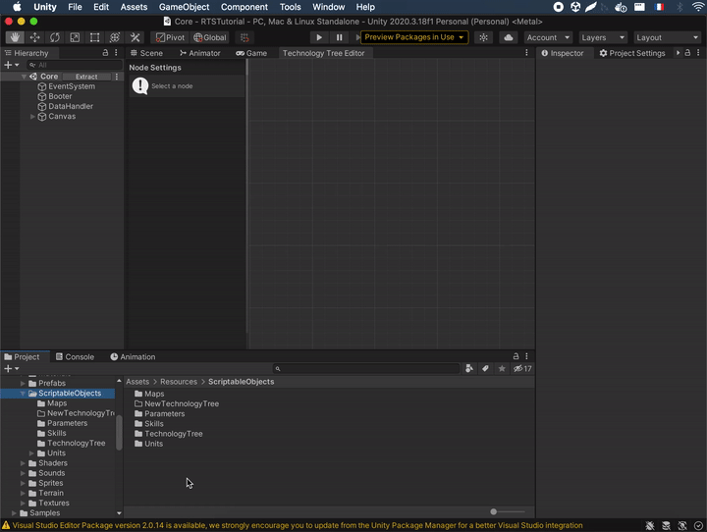Toggle Pivot handle position

click(170, 37)
